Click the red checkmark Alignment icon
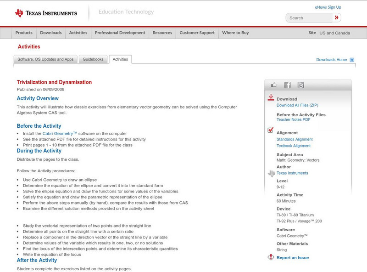The image size is (367, 272). (271, 130)
